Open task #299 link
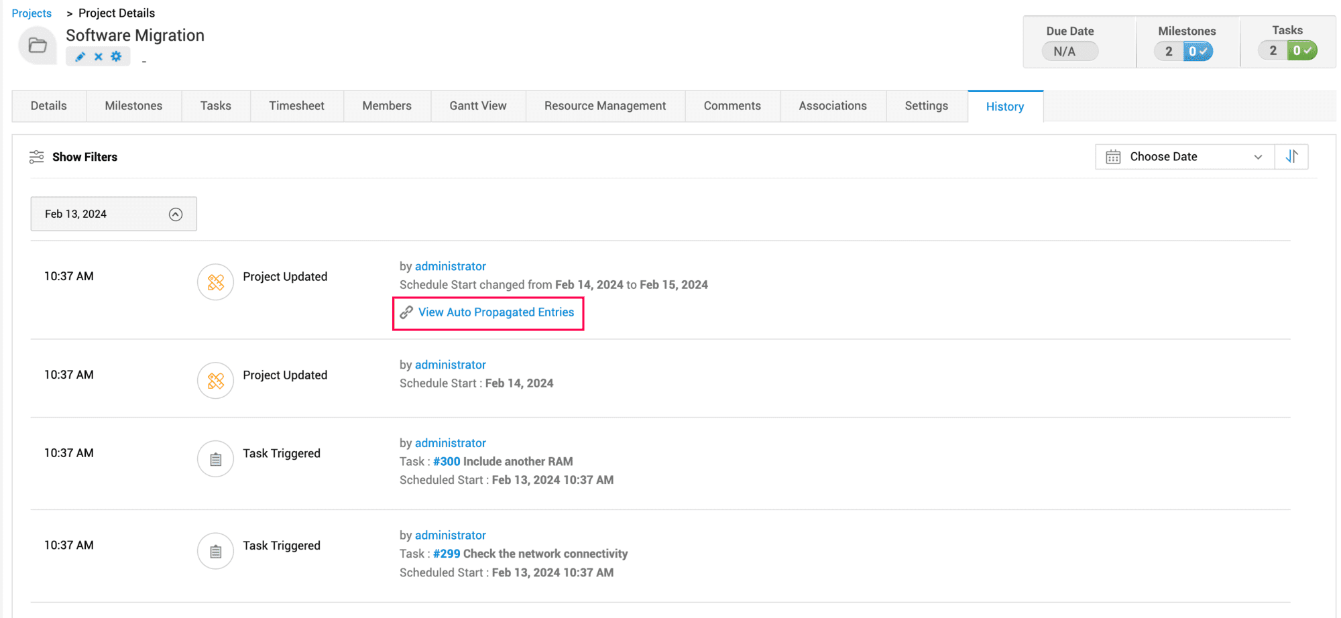This screenshot has width=1341, height=618. point(447,554)
